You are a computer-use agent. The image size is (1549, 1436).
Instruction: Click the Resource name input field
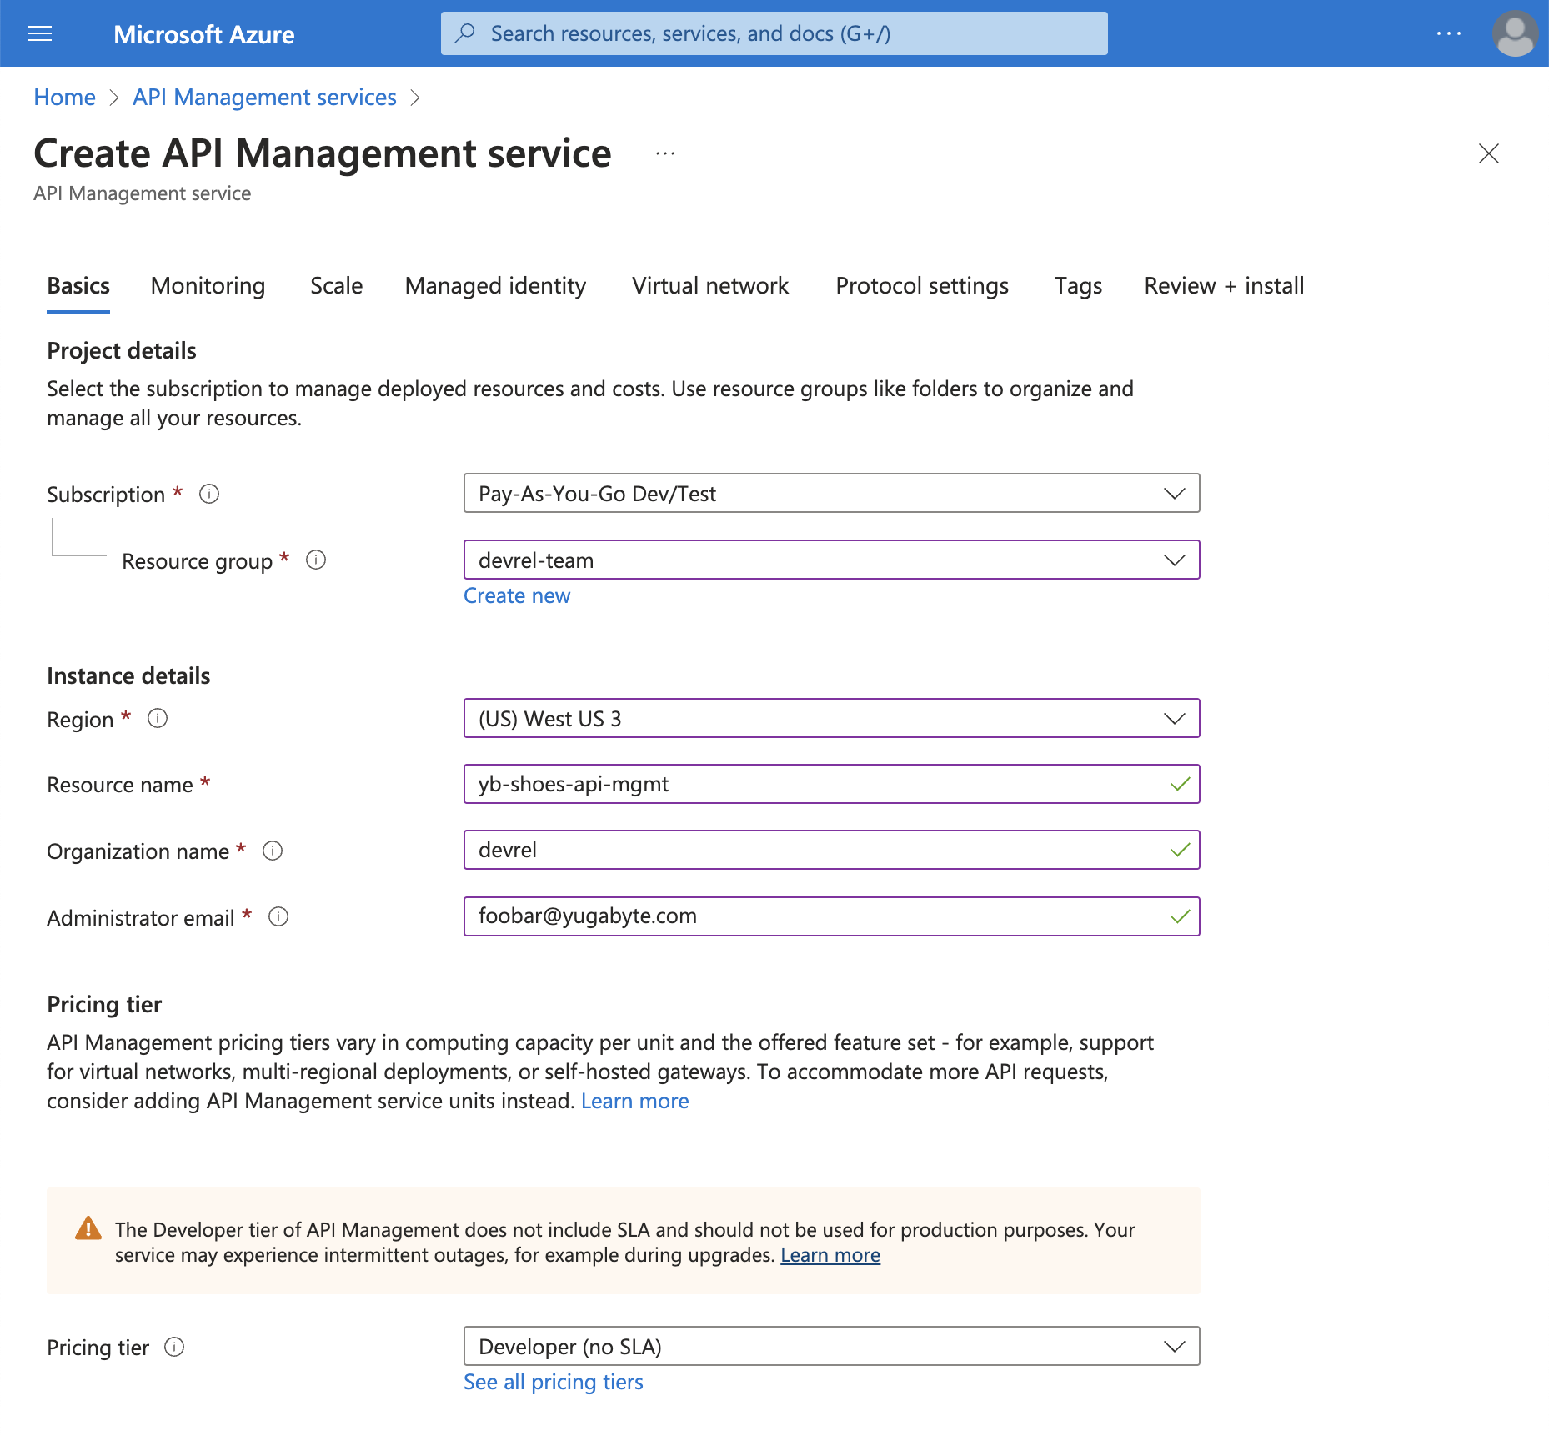point(831,784)
